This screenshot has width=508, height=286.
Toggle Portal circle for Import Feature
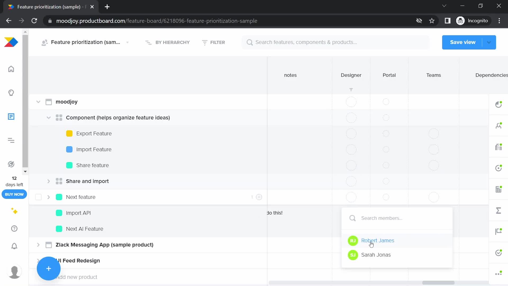(x=386, y=149)
